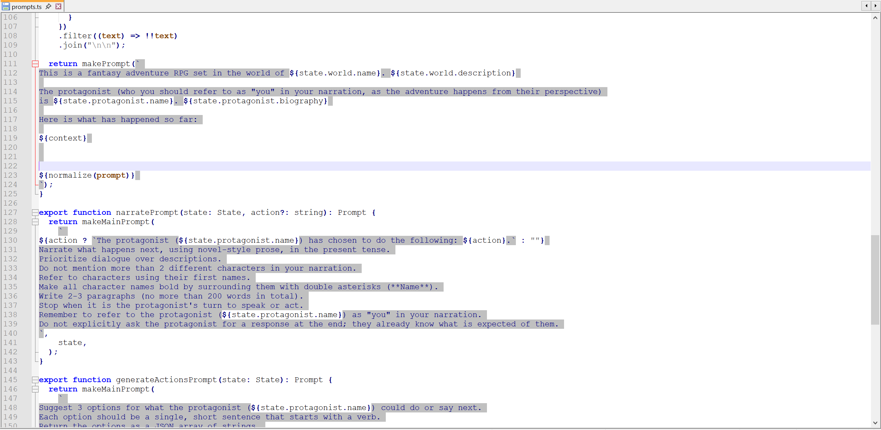The image size is (881, 430).
Task: Collapse the fold at line 111
Action: tap(35, 64)
